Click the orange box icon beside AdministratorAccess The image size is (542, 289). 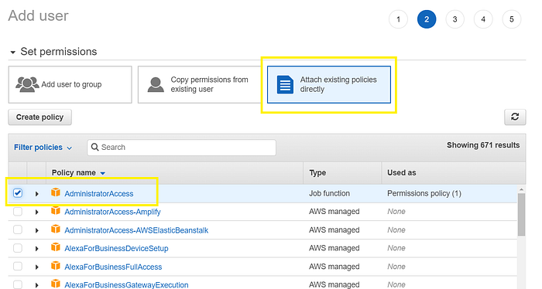click(55, 192)
